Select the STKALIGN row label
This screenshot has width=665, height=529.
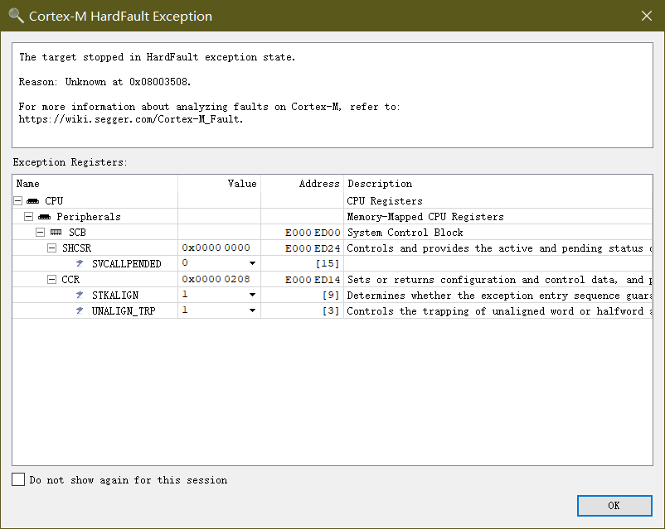(x=115, y=296)
